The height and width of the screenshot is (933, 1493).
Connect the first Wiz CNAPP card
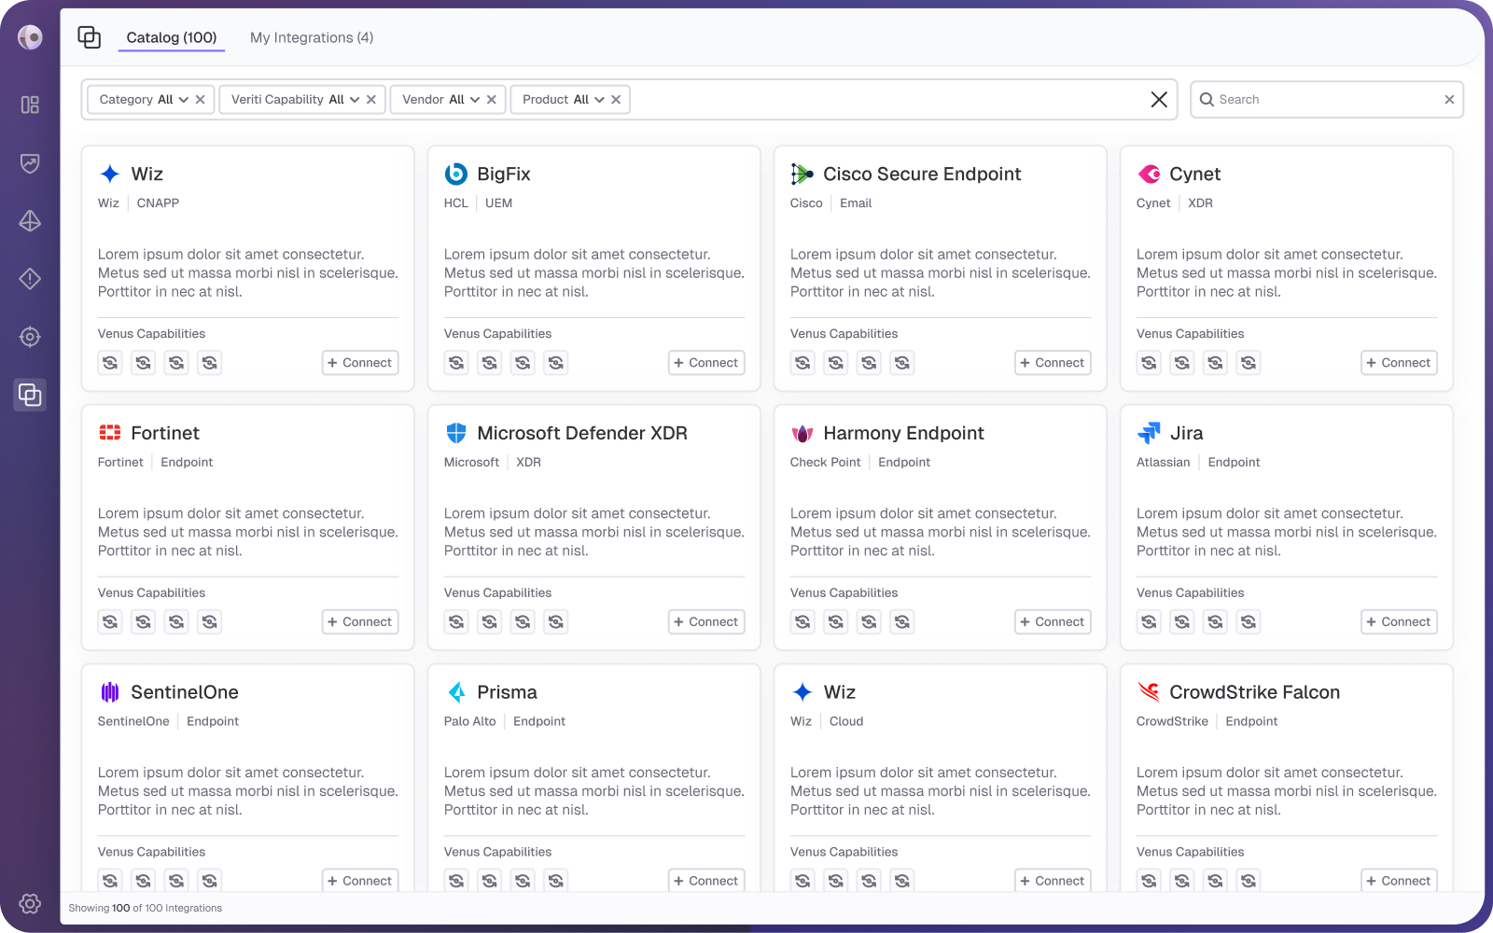(x=360, y=363)
